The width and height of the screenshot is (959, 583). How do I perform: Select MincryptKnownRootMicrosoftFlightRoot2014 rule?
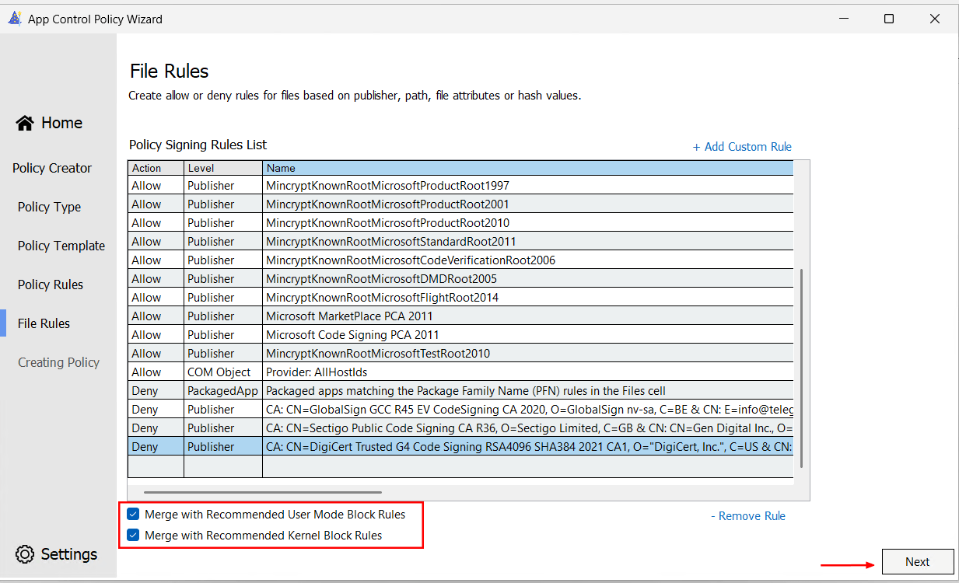pyautogui.click(x=460, y=298)
